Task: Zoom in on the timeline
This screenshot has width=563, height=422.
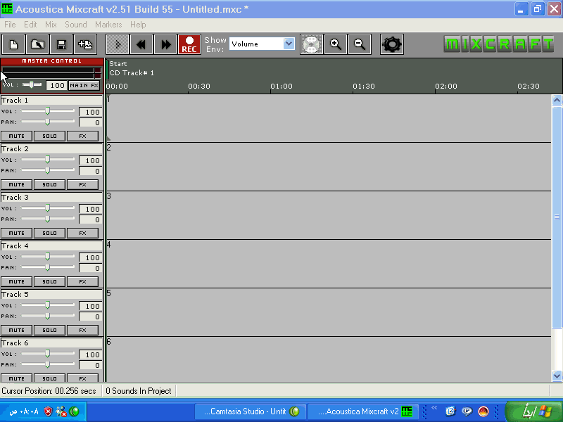Action: click(336, 44)
